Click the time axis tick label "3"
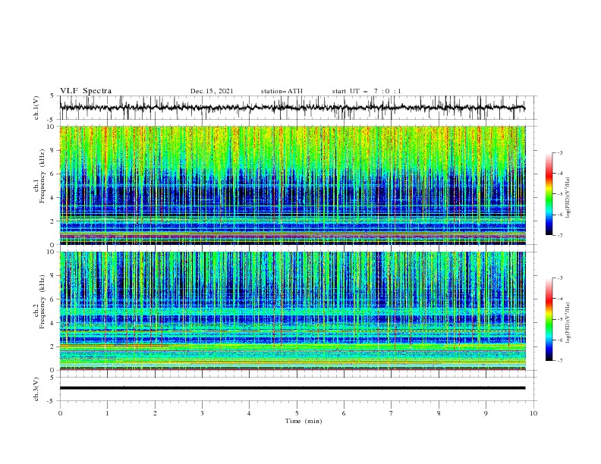The width and height of the screenshot is (601, 464). pyautogui.click(x=202, y=413)
